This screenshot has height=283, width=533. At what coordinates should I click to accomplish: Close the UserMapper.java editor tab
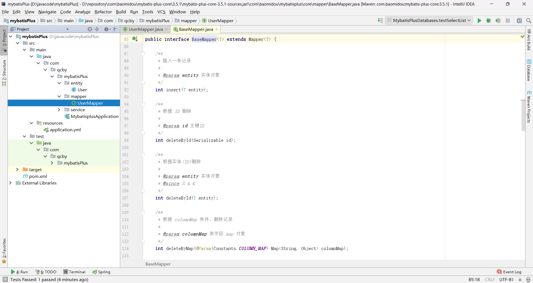(167, 29)
